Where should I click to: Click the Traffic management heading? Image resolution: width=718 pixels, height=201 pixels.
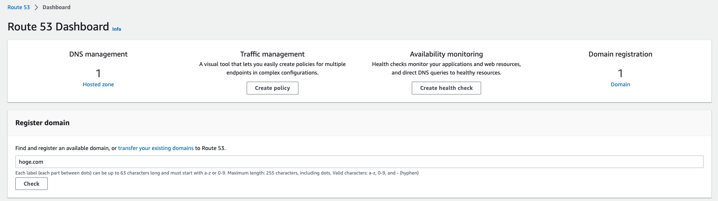(272, 54)
